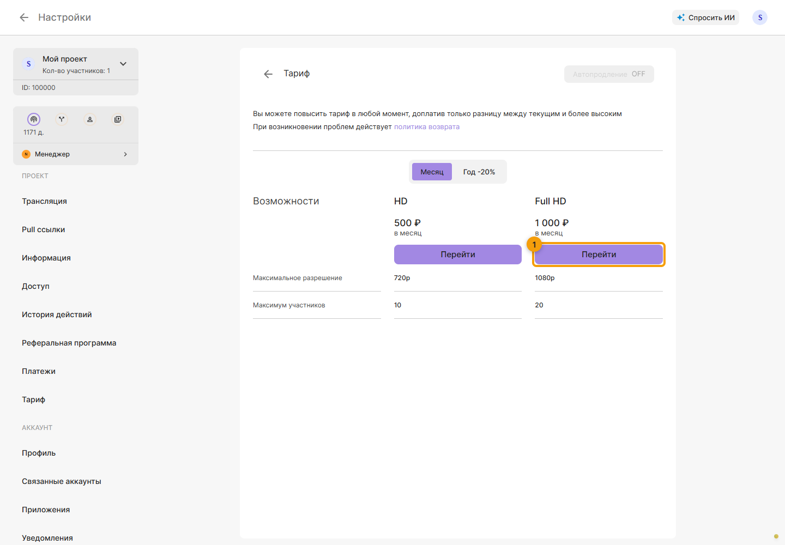Click Спросить ИИ button
This screenshot has width=785, height=545.
tap(705, 17)
